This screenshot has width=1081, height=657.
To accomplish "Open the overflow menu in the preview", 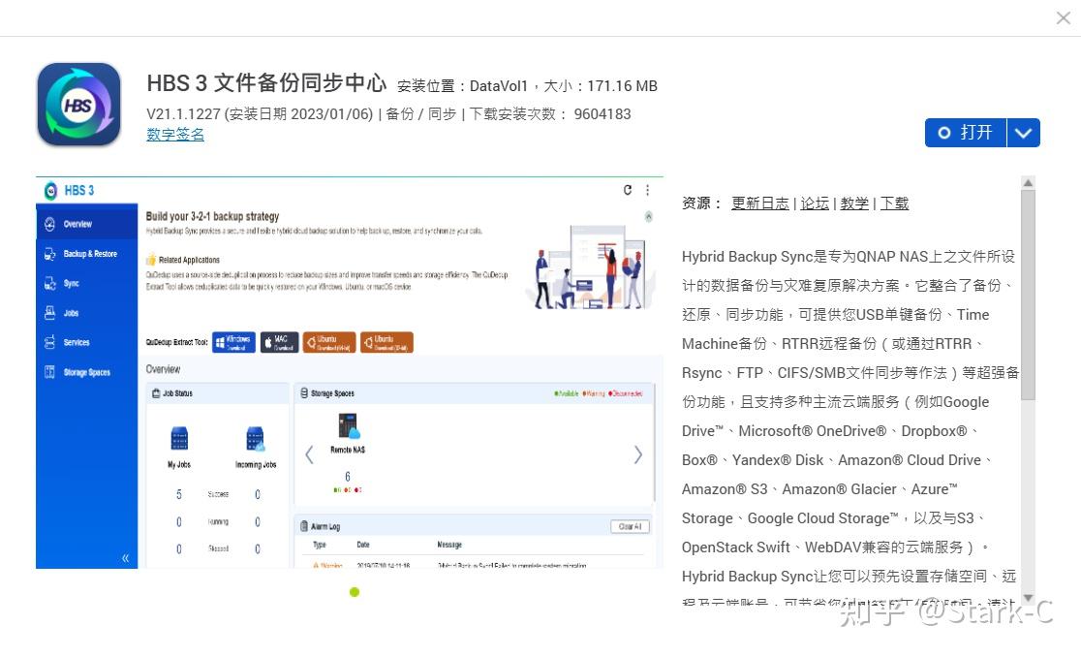I will pos(647,190).
